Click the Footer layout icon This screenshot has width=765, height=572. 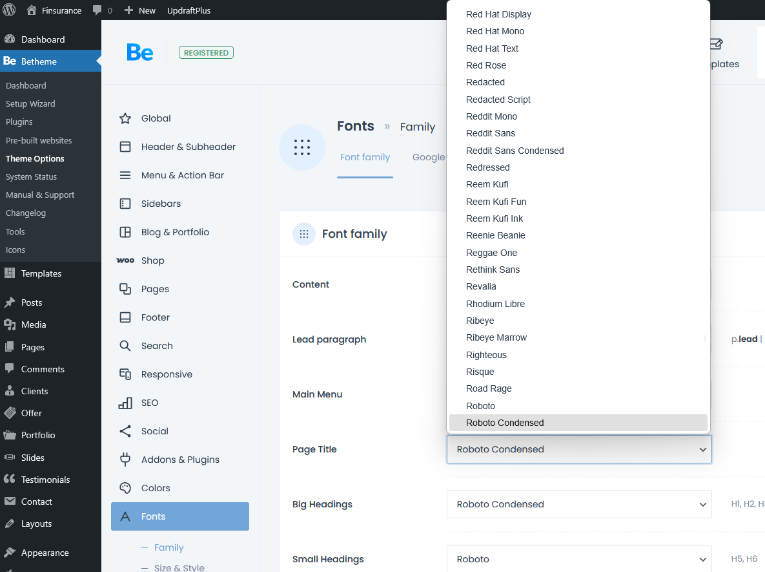pyautogui.click(x=125, y=317)
